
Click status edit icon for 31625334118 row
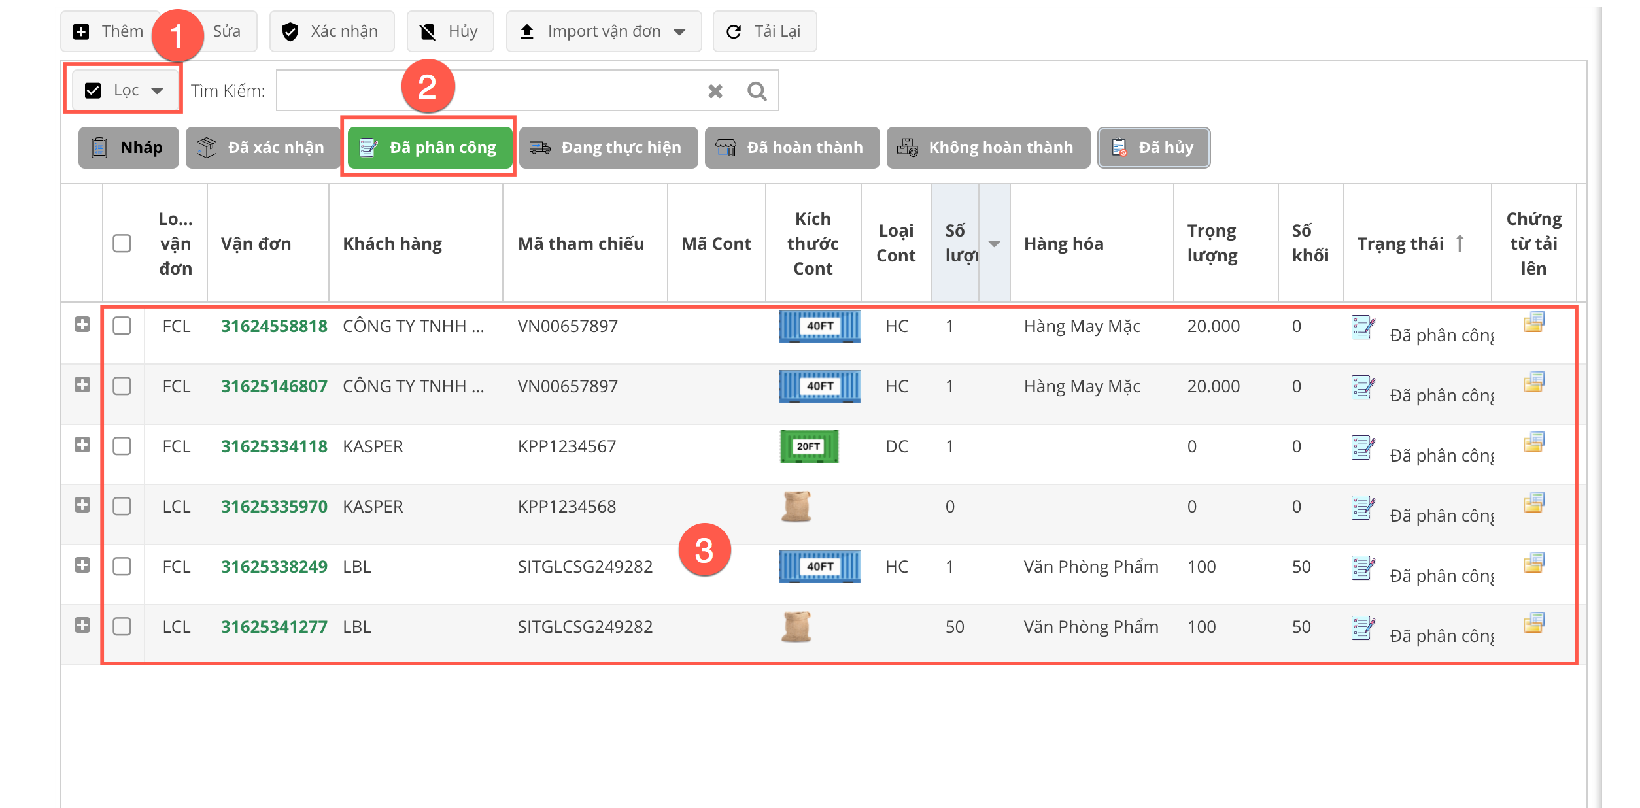point(1363,448)
